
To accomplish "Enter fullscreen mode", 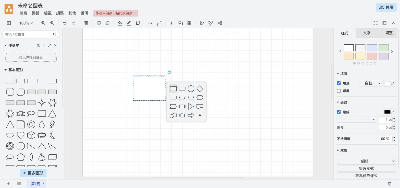I will coord(376,23).
